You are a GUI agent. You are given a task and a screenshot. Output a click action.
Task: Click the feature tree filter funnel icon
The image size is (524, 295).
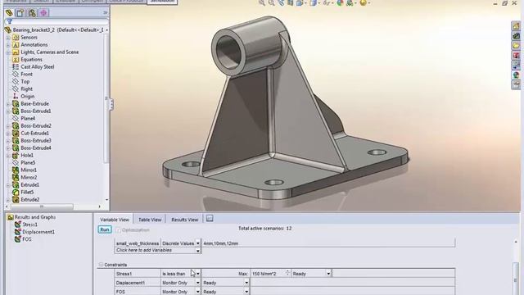10,22
